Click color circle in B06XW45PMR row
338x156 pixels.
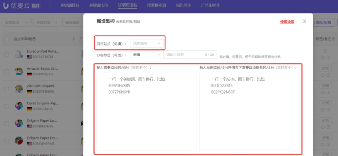323,144
